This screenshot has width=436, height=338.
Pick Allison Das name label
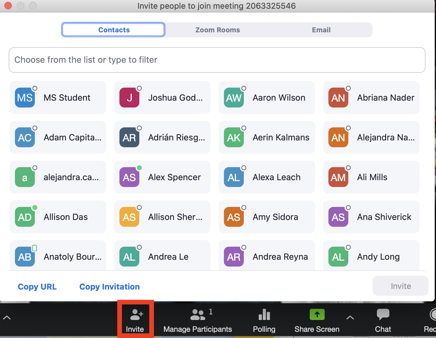tap(66, 217)
